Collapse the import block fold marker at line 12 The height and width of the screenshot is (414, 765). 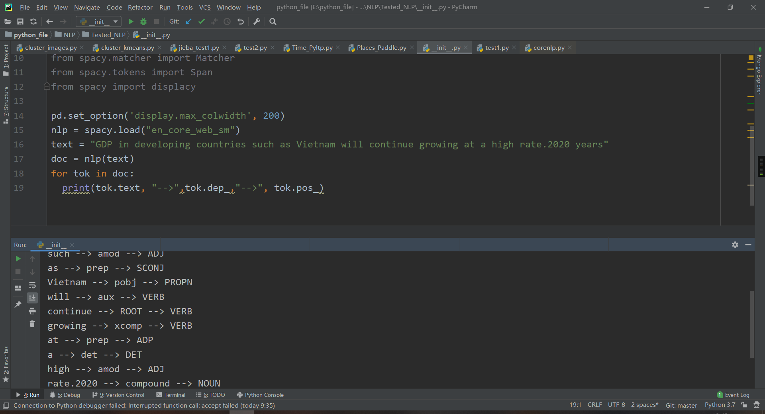[47, 86]
